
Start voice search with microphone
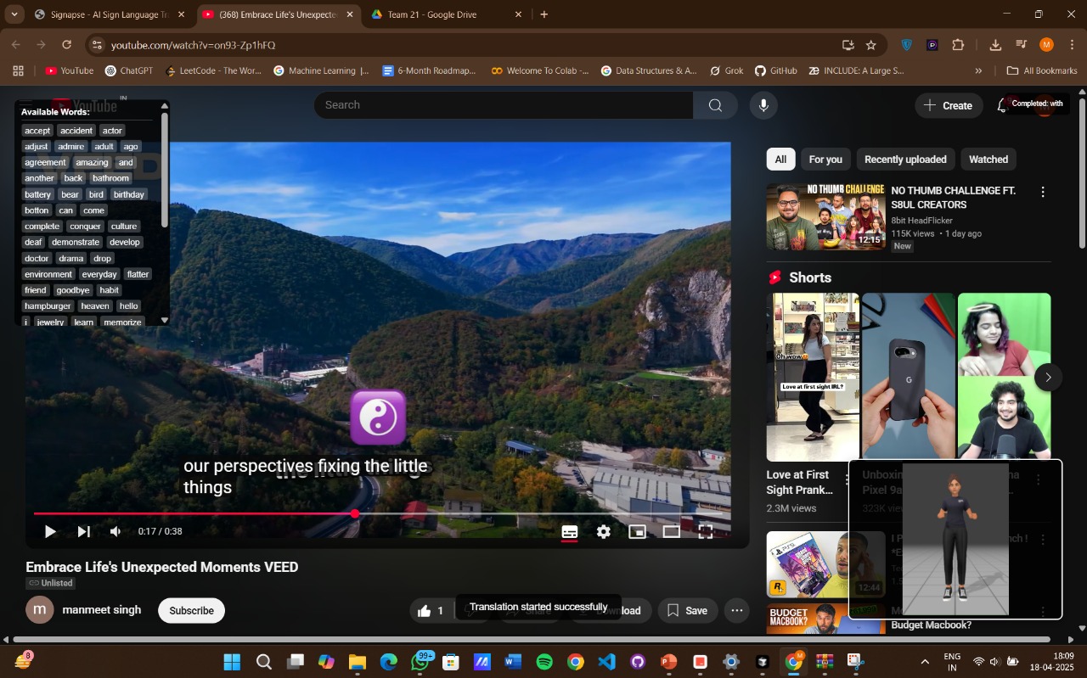[763, 105]
